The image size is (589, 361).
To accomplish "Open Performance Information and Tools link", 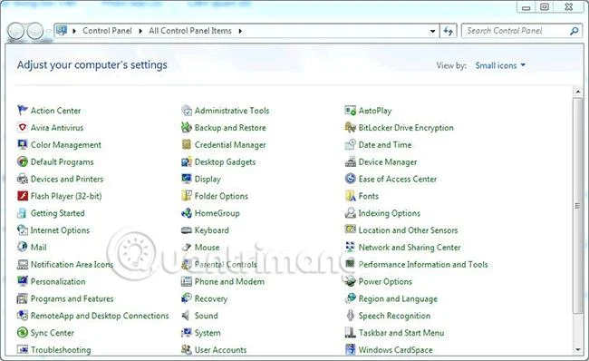I will pos(423,264).
